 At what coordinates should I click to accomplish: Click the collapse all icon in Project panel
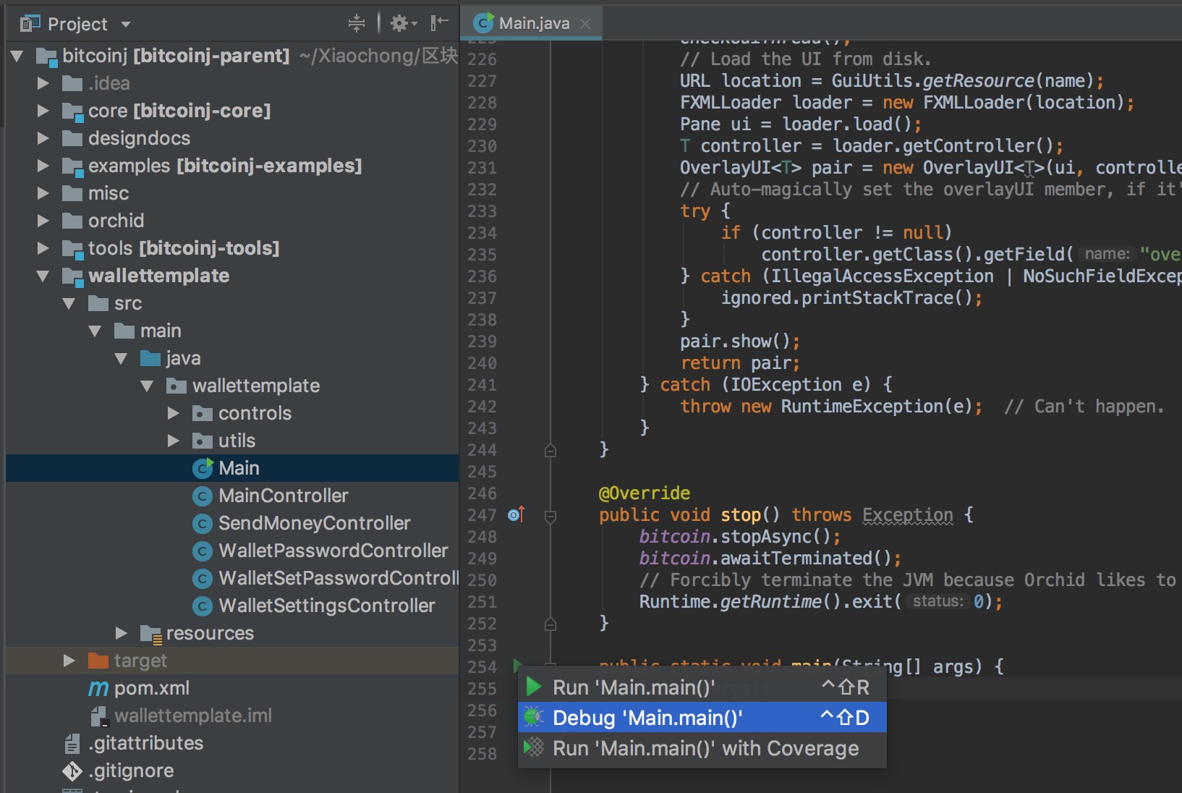(357, 23)
